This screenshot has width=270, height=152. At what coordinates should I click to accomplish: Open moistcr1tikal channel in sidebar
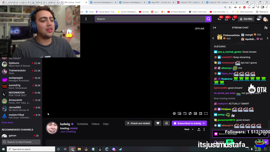click(21, 116)
